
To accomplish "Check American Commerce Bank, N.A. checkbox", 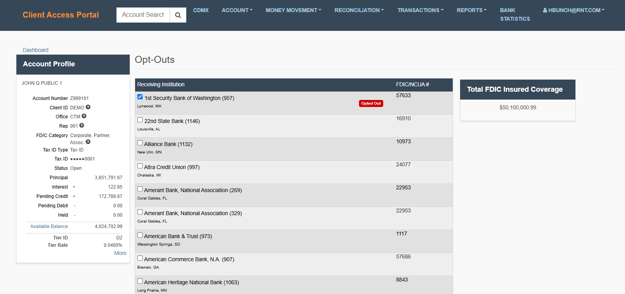I will [140, 258].
